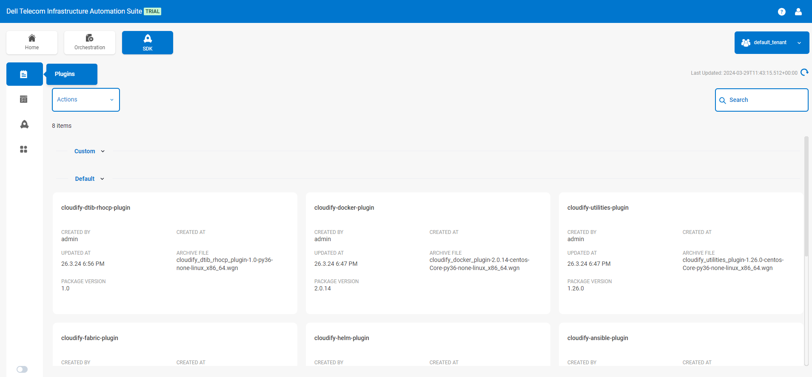Open the cloudify-helm-plugin card
Screen dimensions: 812x377
tap(428, 344)
